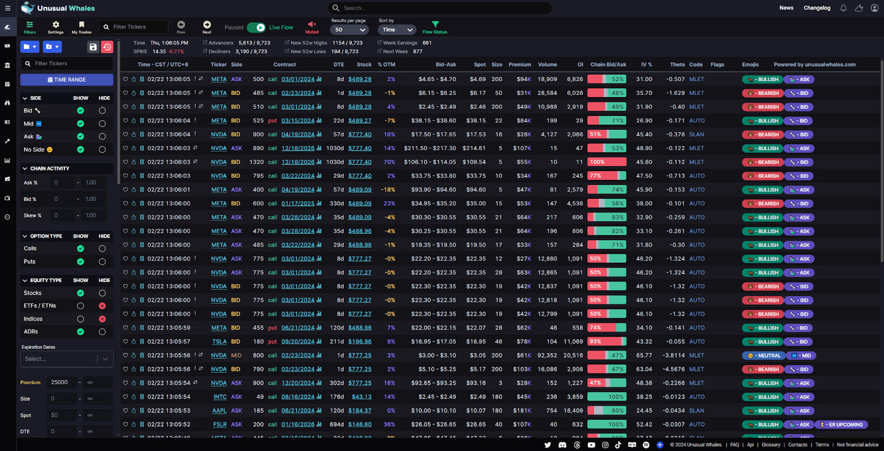
Task: Select Show for ETFs / ETNs
Action: tap(81, 306)
